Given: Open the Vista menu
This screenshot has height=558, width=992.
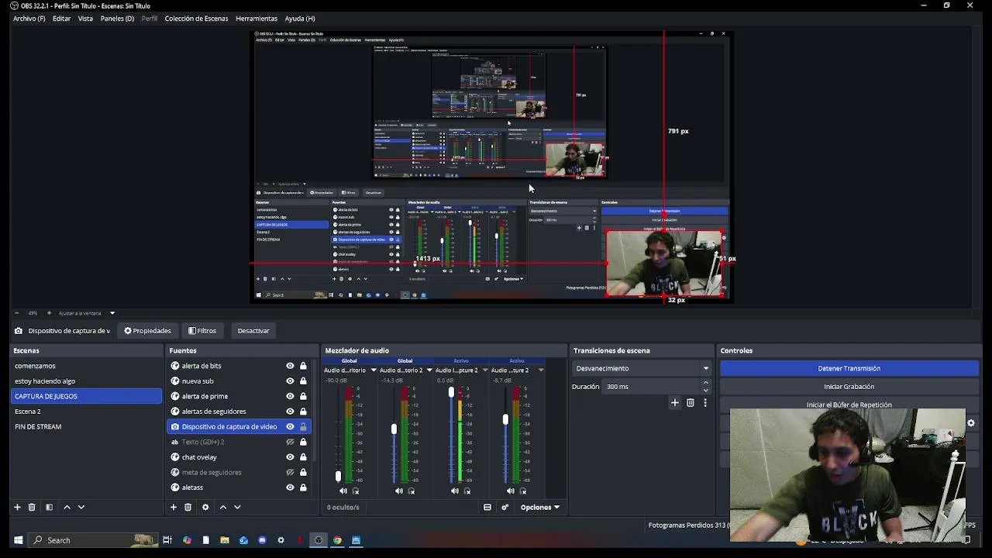Looking at the screenshot, I should [85, 19].
